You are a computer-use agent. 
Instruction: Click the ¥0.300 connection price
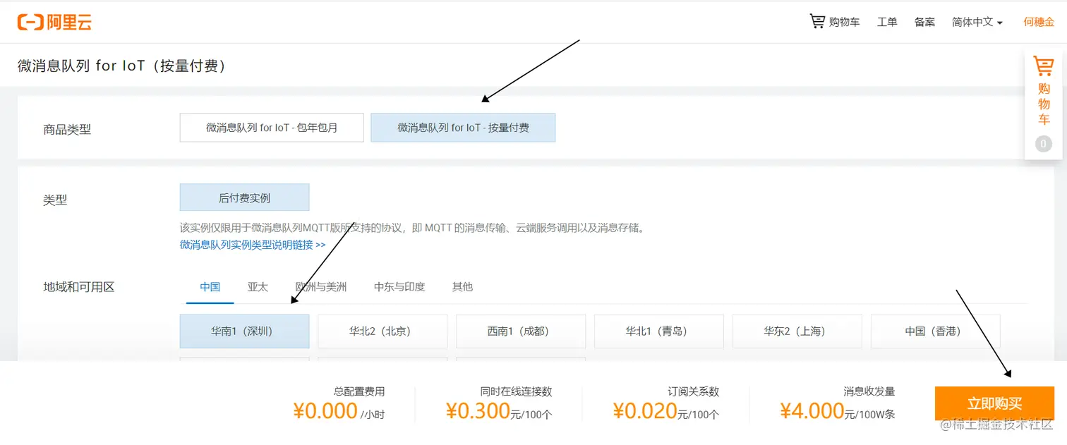[x=478, y=410]
